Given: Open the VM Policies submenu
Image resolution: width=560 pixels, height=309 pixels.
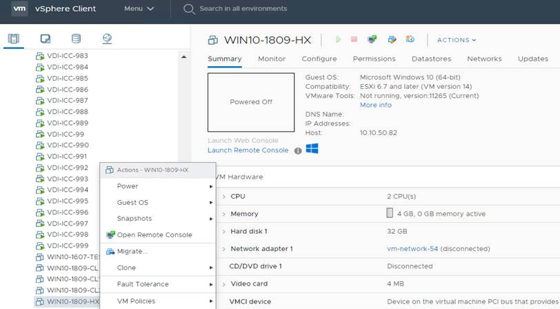Looking at the screenshot, I should (158, 301).
